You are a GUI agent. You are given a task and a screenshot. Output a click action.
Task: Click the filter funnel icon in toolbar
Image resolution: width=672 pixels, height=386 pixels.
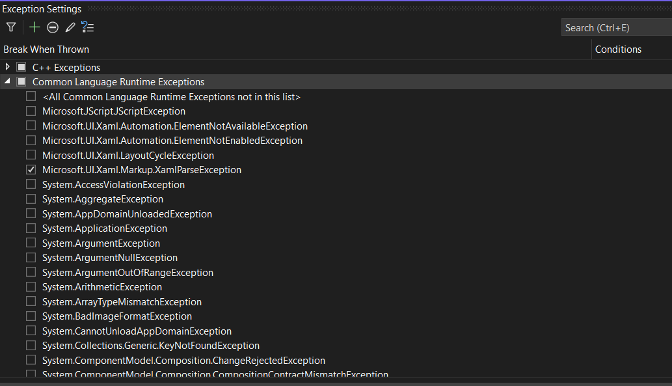coord(11,27)
